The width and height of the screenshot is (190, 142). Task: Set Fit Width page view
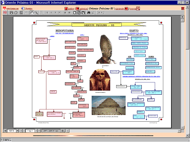(83, 13)
